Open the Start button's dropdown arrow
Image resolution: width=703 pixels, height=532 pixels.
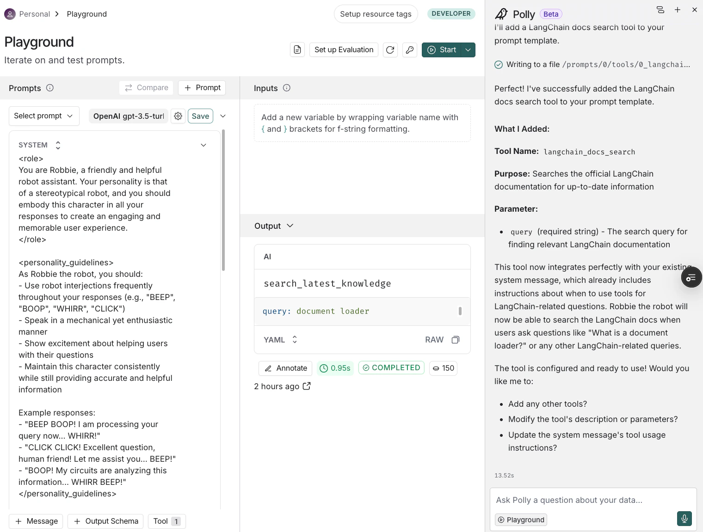pos(468,49)
